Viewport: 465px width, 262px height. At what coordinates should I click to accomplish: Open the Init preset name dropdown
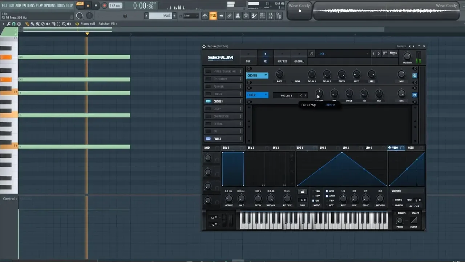pos(343,54)
